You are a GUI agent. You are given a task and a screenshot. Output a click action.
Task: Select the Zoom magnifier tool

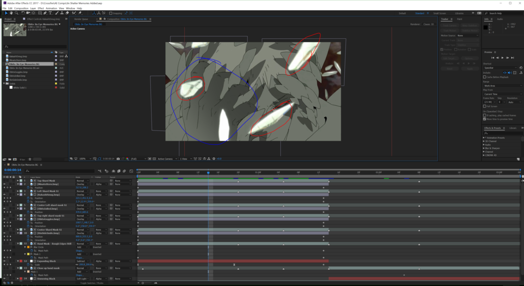[x=16, y=13]
